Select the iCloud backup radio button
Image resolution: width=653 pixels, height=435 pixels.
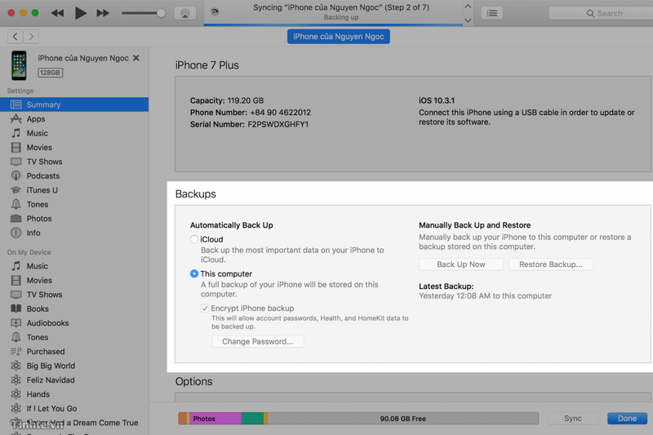(194, 239)
